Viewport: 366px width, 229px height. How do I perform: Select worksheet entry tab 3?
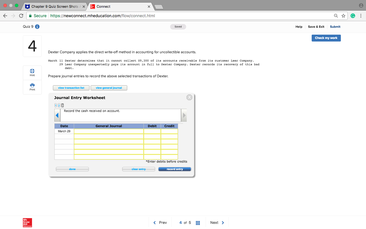[62, 105]
